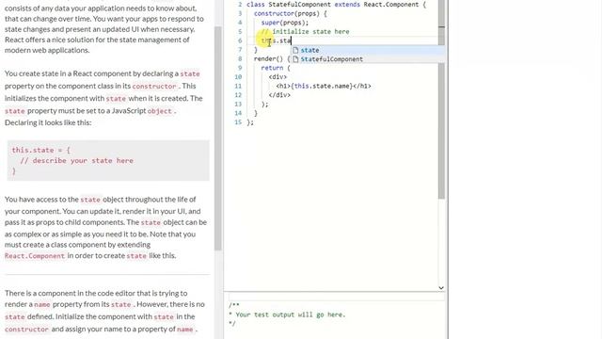Click the code editor scrollbar down arrow
This screenshot has width=602, height=339.
(441, 287)
